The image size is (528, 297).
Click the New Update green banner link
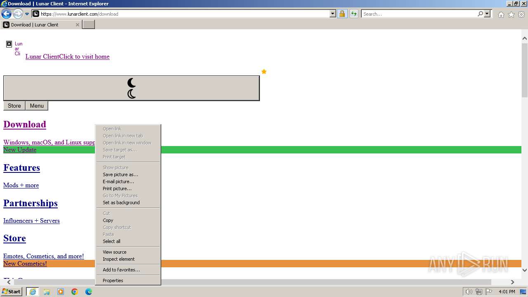(20, 150)
